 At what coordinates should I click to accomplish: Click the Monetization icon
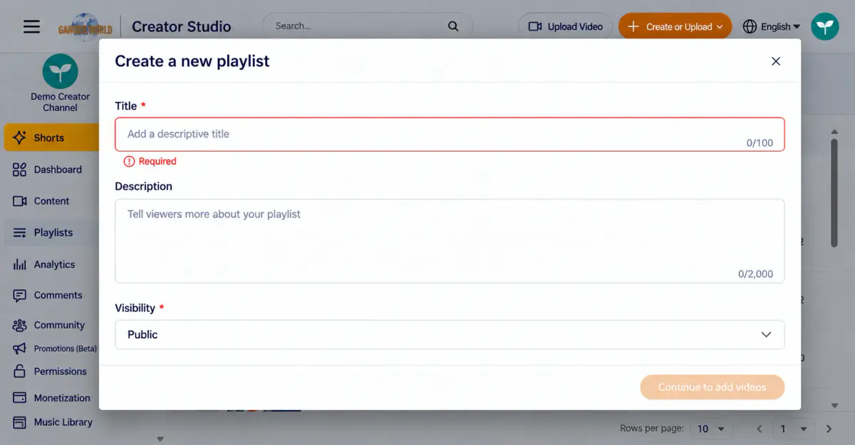click(20, 398)
